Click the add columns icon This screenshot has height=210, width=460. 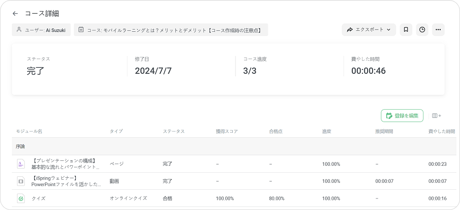click(437, 116)
